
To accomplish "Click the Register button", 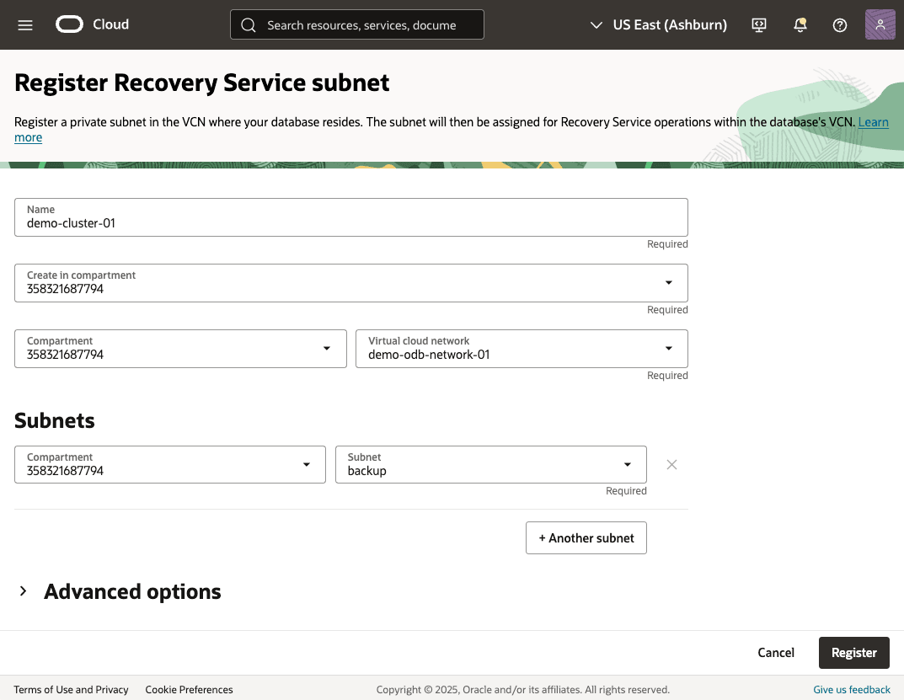I will (853, 652).
